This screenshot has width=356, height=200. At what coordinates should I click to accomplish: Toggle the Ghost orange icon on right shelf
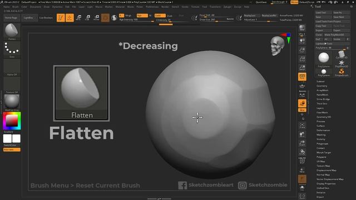point(302,179)
